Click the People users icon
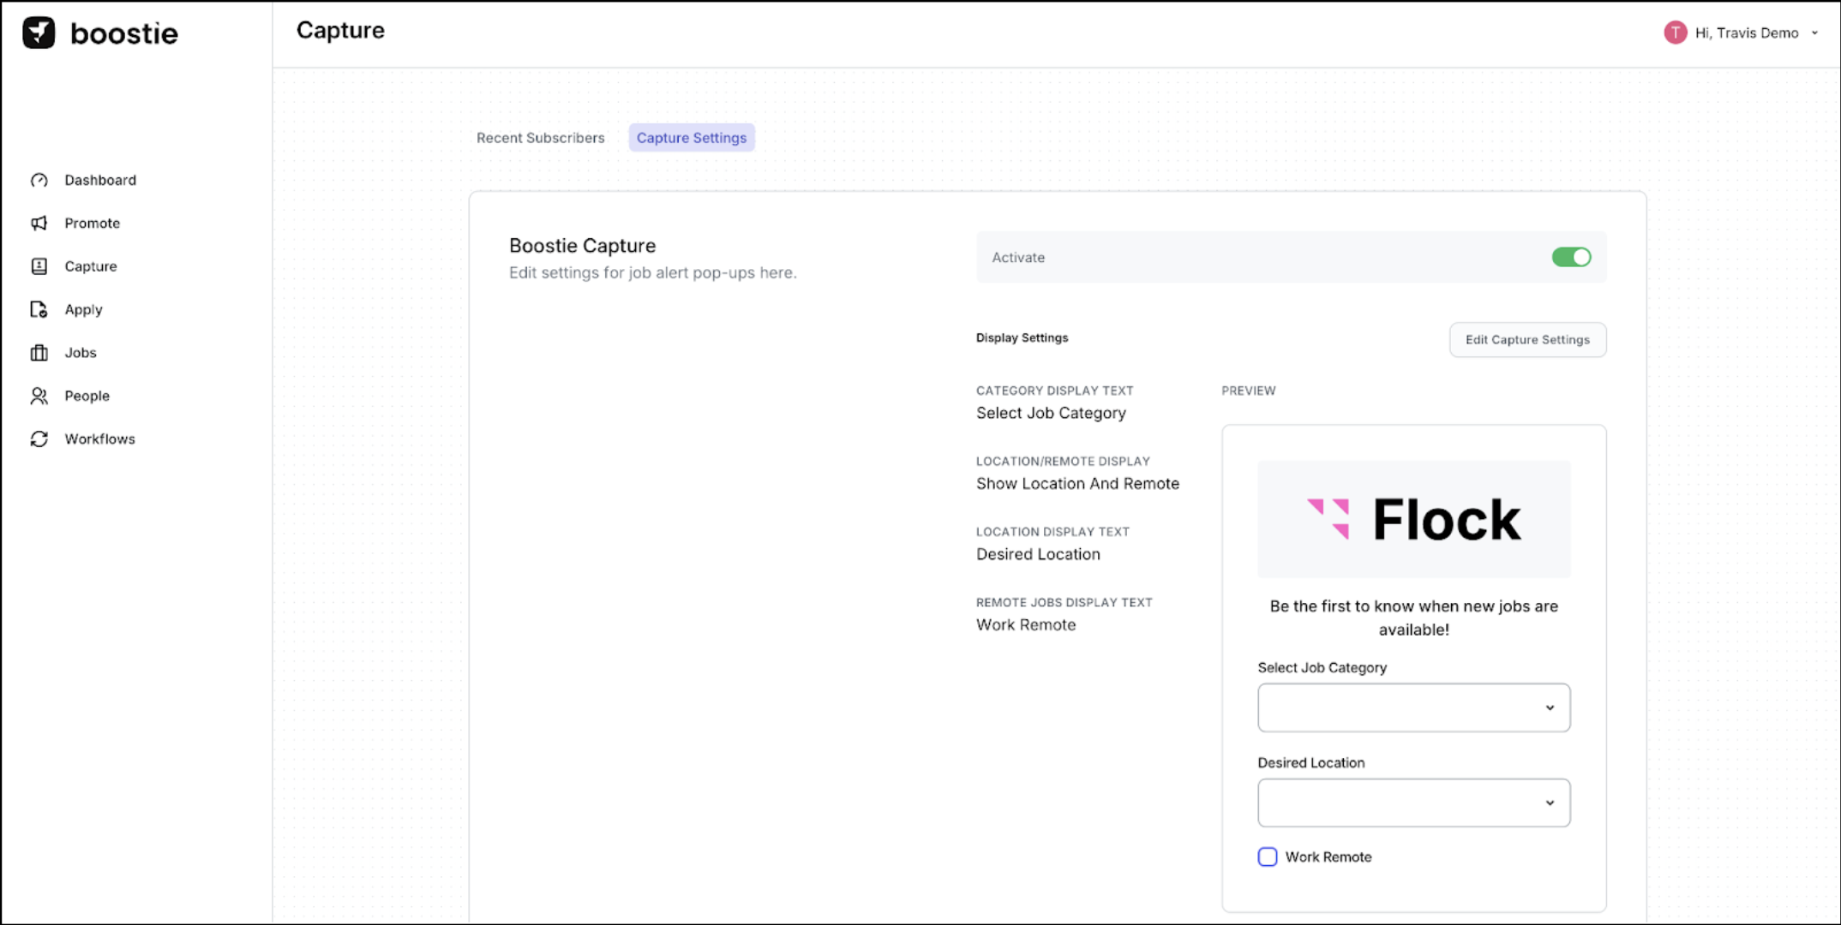Screen dimensions: 1841x925 39,396
